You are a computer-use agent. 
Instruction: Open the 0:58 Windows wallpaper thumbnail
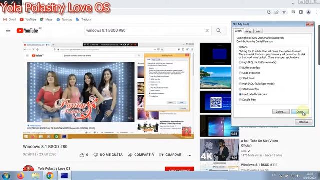tap(219, 126)
